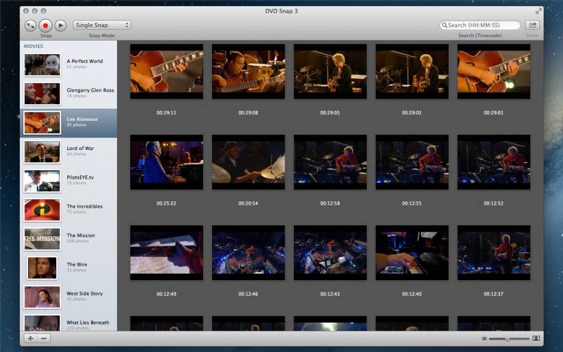Click the snapshot at 00:12:58
The height and width of the screenshot is (352, 563).
(x=330, y=162)
